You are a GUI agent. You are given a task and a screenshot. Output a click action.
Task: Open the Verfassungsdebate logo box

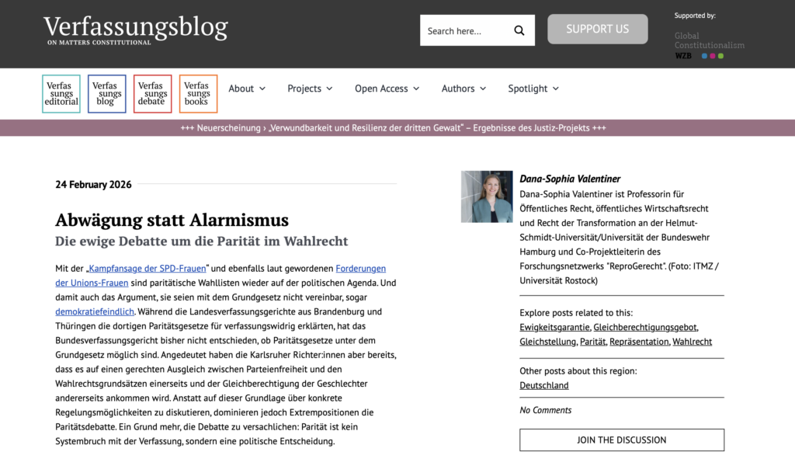[152, 94]
